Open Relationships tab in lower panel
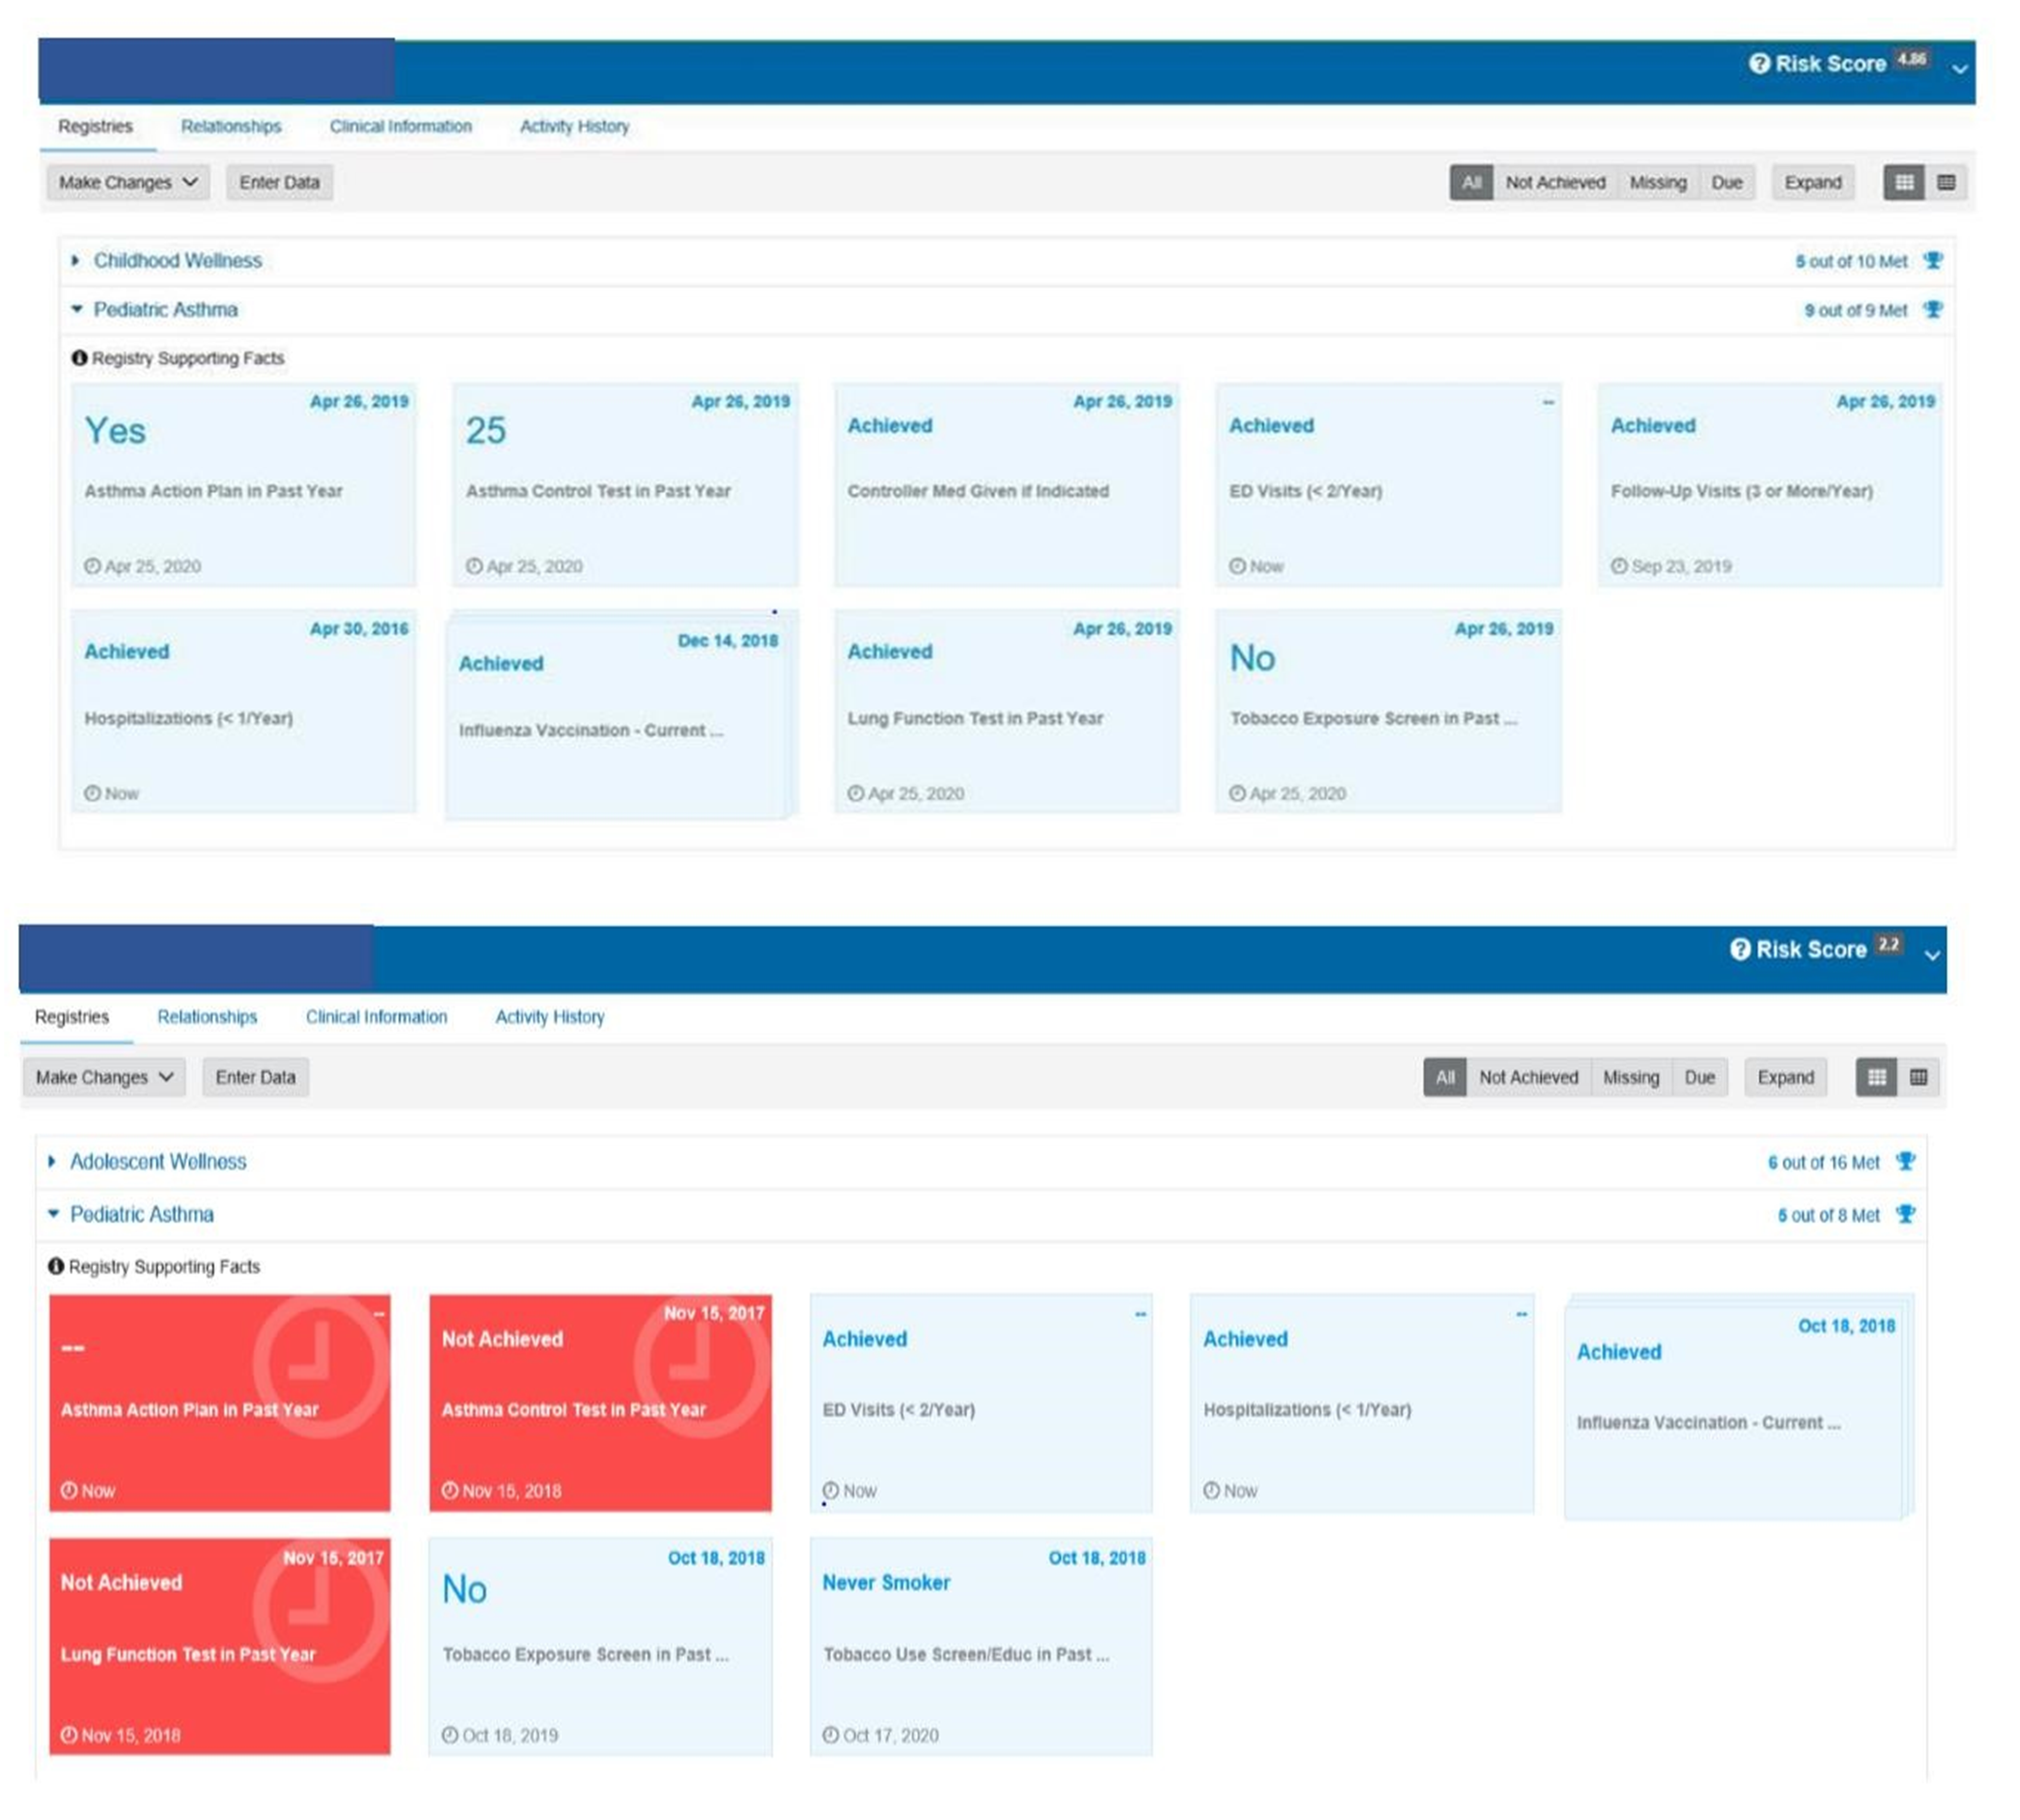This screenshot has height=1820, width=2020. (207, 1016)
